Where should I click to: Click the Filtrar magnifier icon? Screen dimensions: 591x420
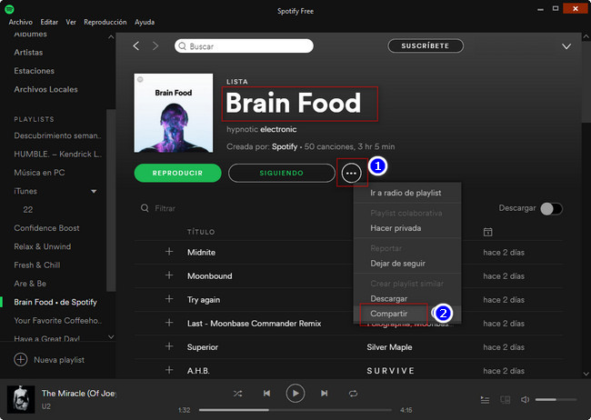[x=145, y=208]
